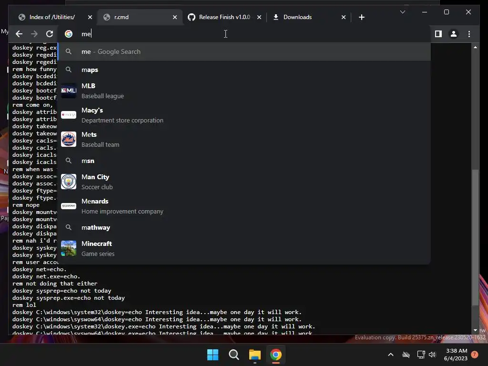This screenshot has width=488, height=366.
Task: Click the 'doskey sysprep=echo not today' line
Action: pyautogui.click(x=61, y=291)
